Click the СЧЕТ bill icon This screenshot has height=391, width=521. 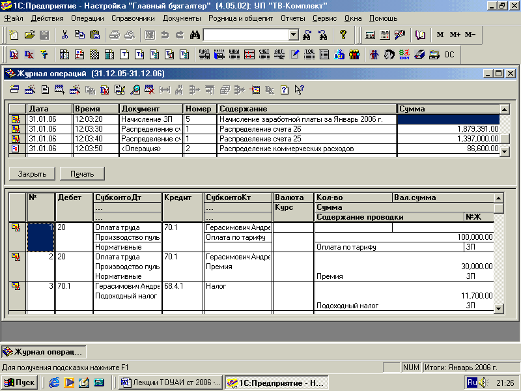(264, 55)
